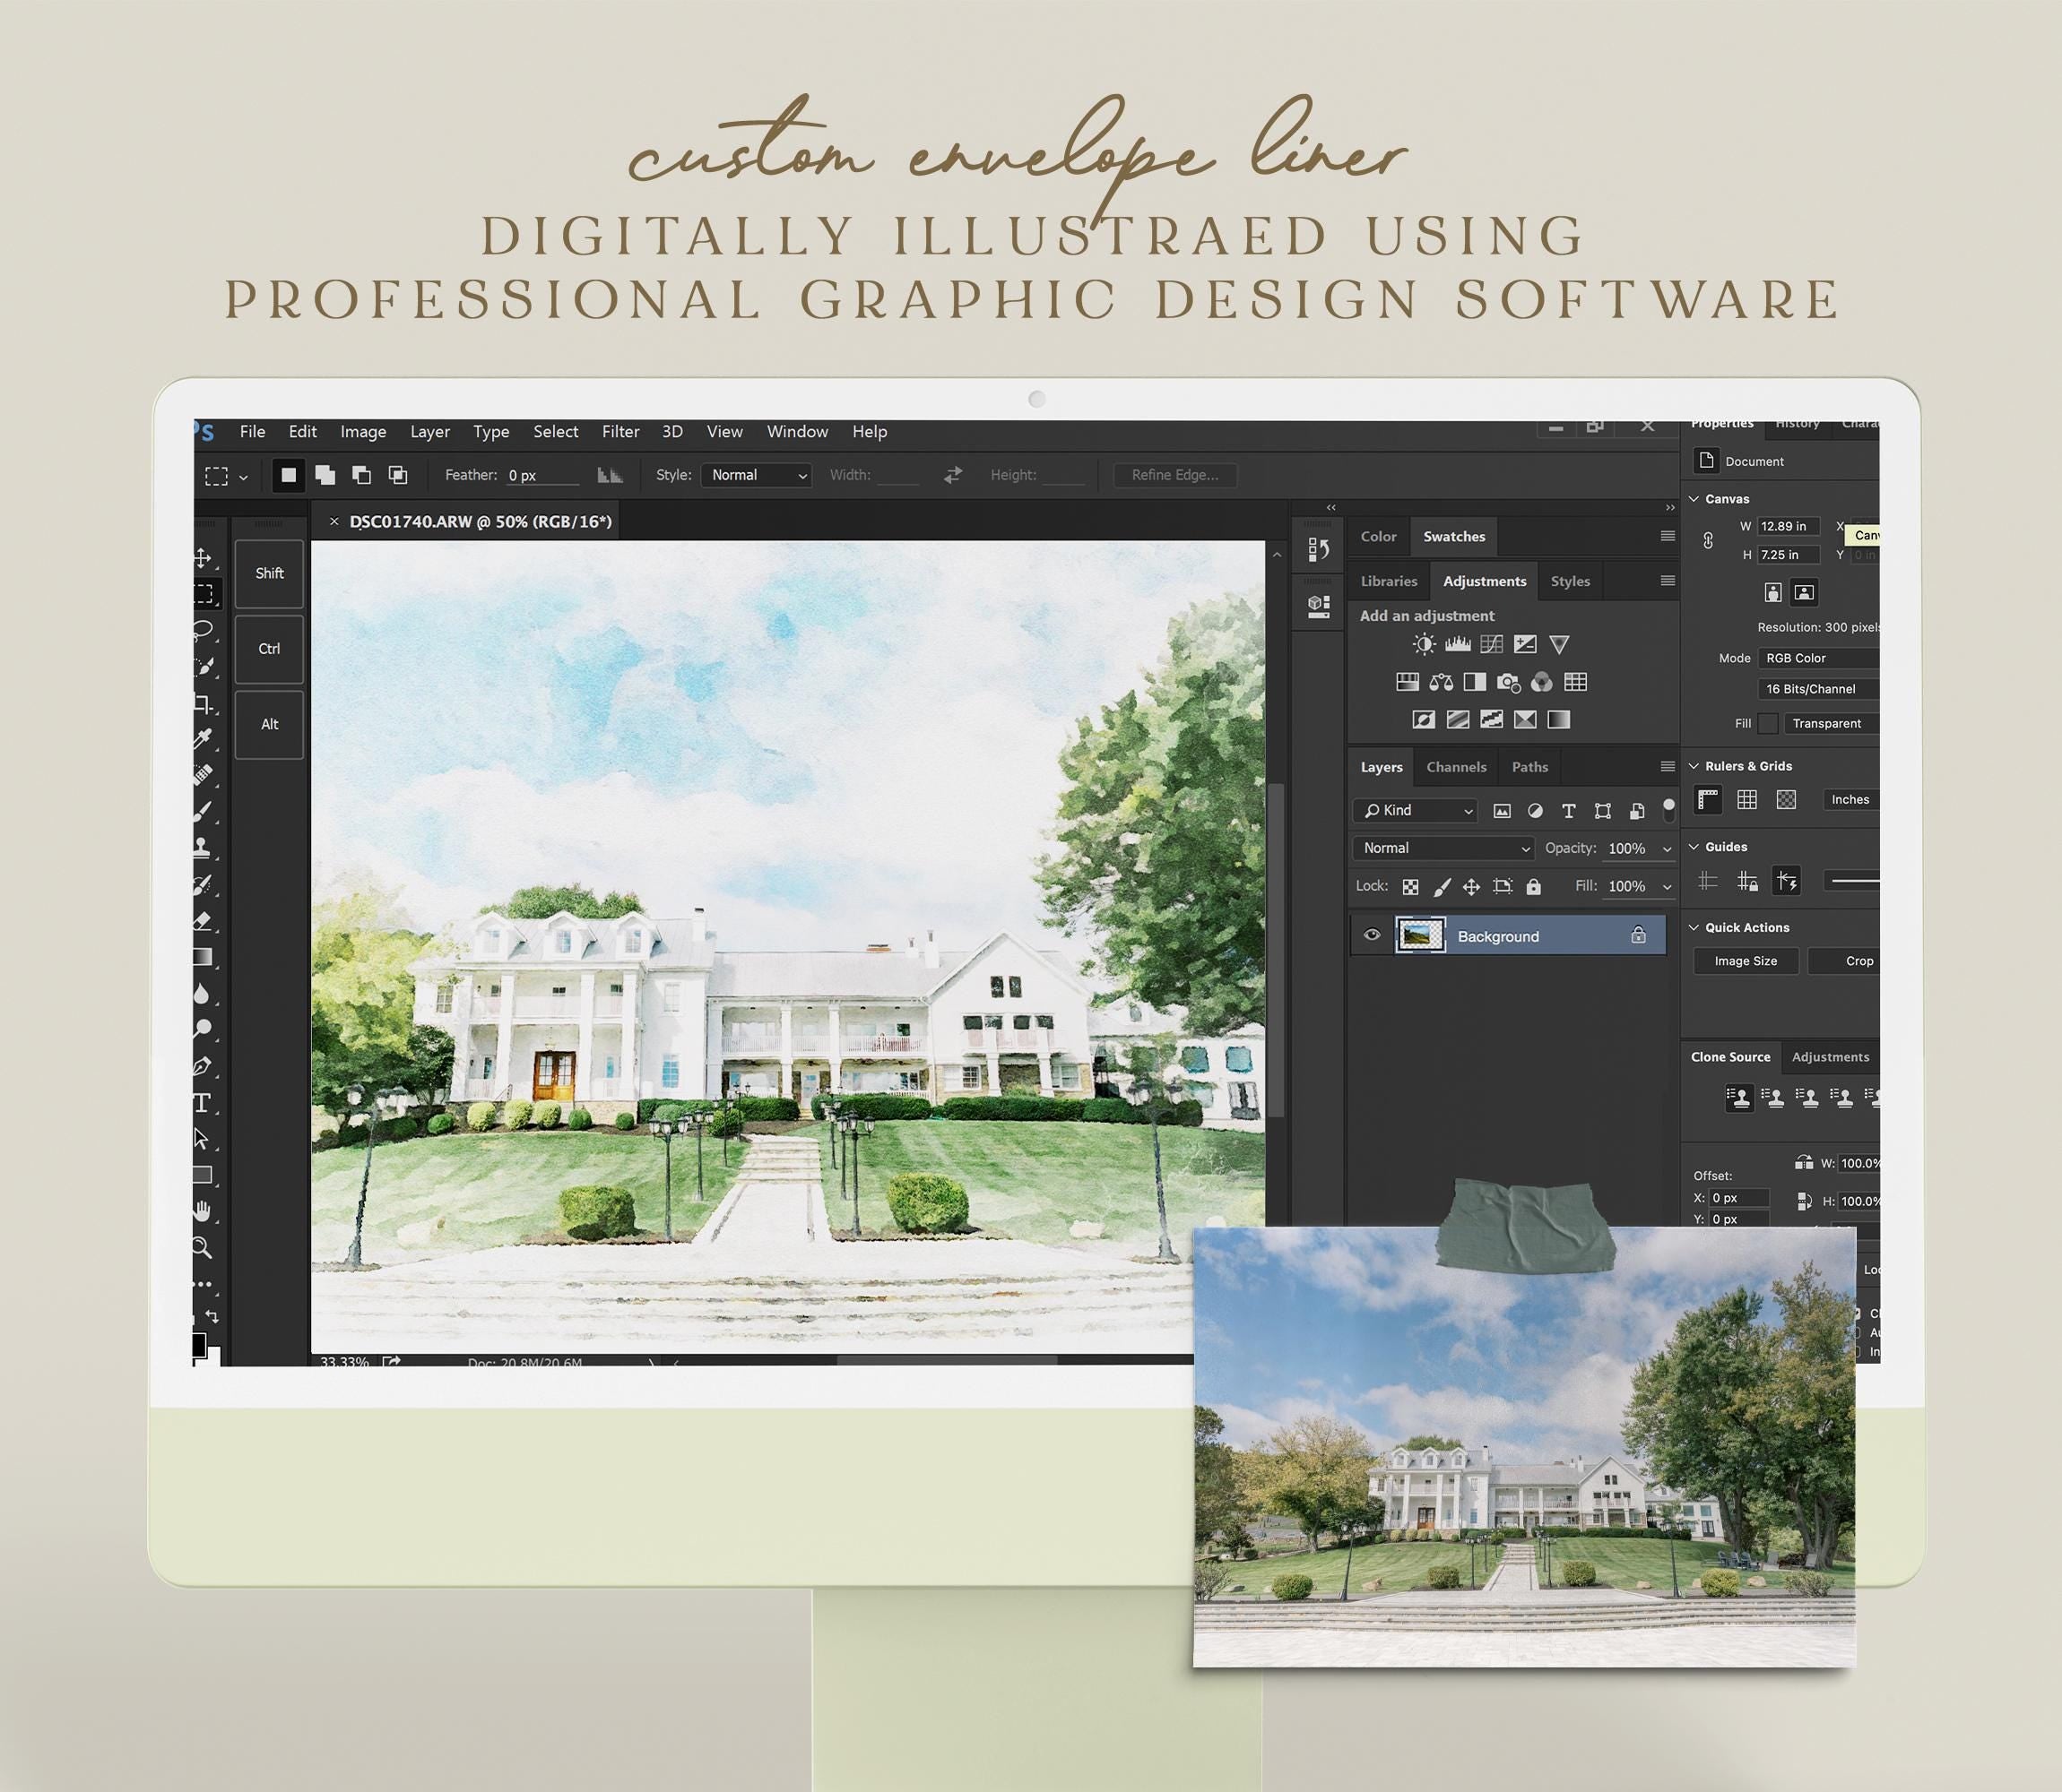
Task: Open the layer blend mode dropdown
Action: 1443,848
